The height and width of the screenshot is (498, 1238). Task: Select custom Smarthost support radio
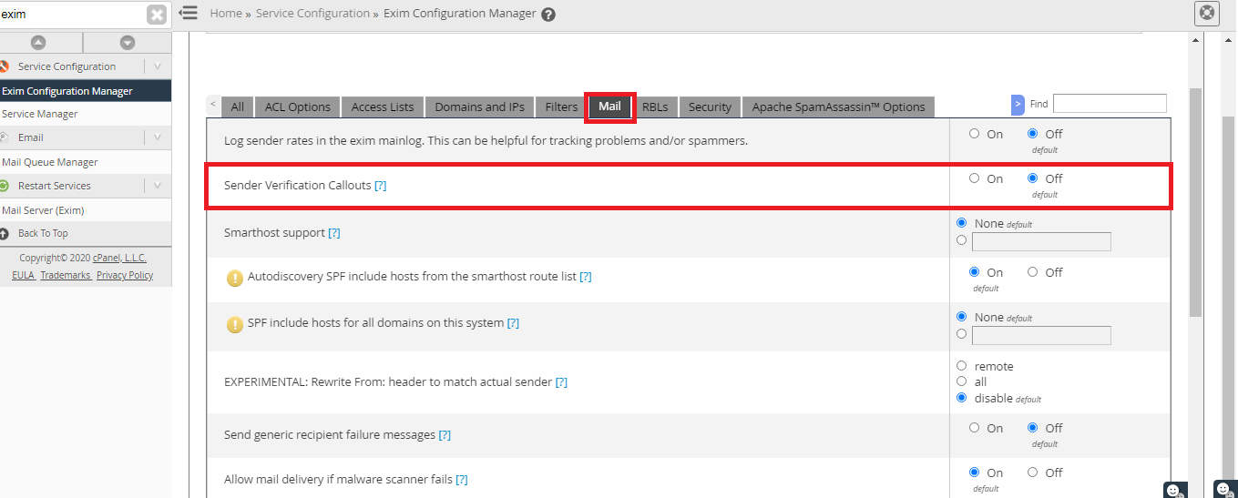click(962, 240)
